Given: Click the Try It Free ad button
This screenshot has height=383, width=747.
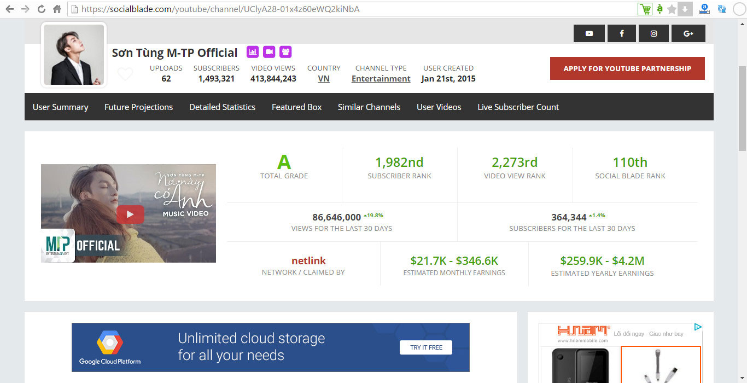Looking at the screenshot, I should click(x=426, y=347).
